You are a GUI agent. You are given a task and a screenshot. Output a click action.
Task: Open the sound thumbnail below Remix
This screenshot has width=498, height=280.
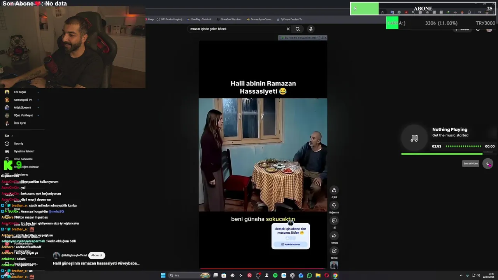tap(334, 265)
